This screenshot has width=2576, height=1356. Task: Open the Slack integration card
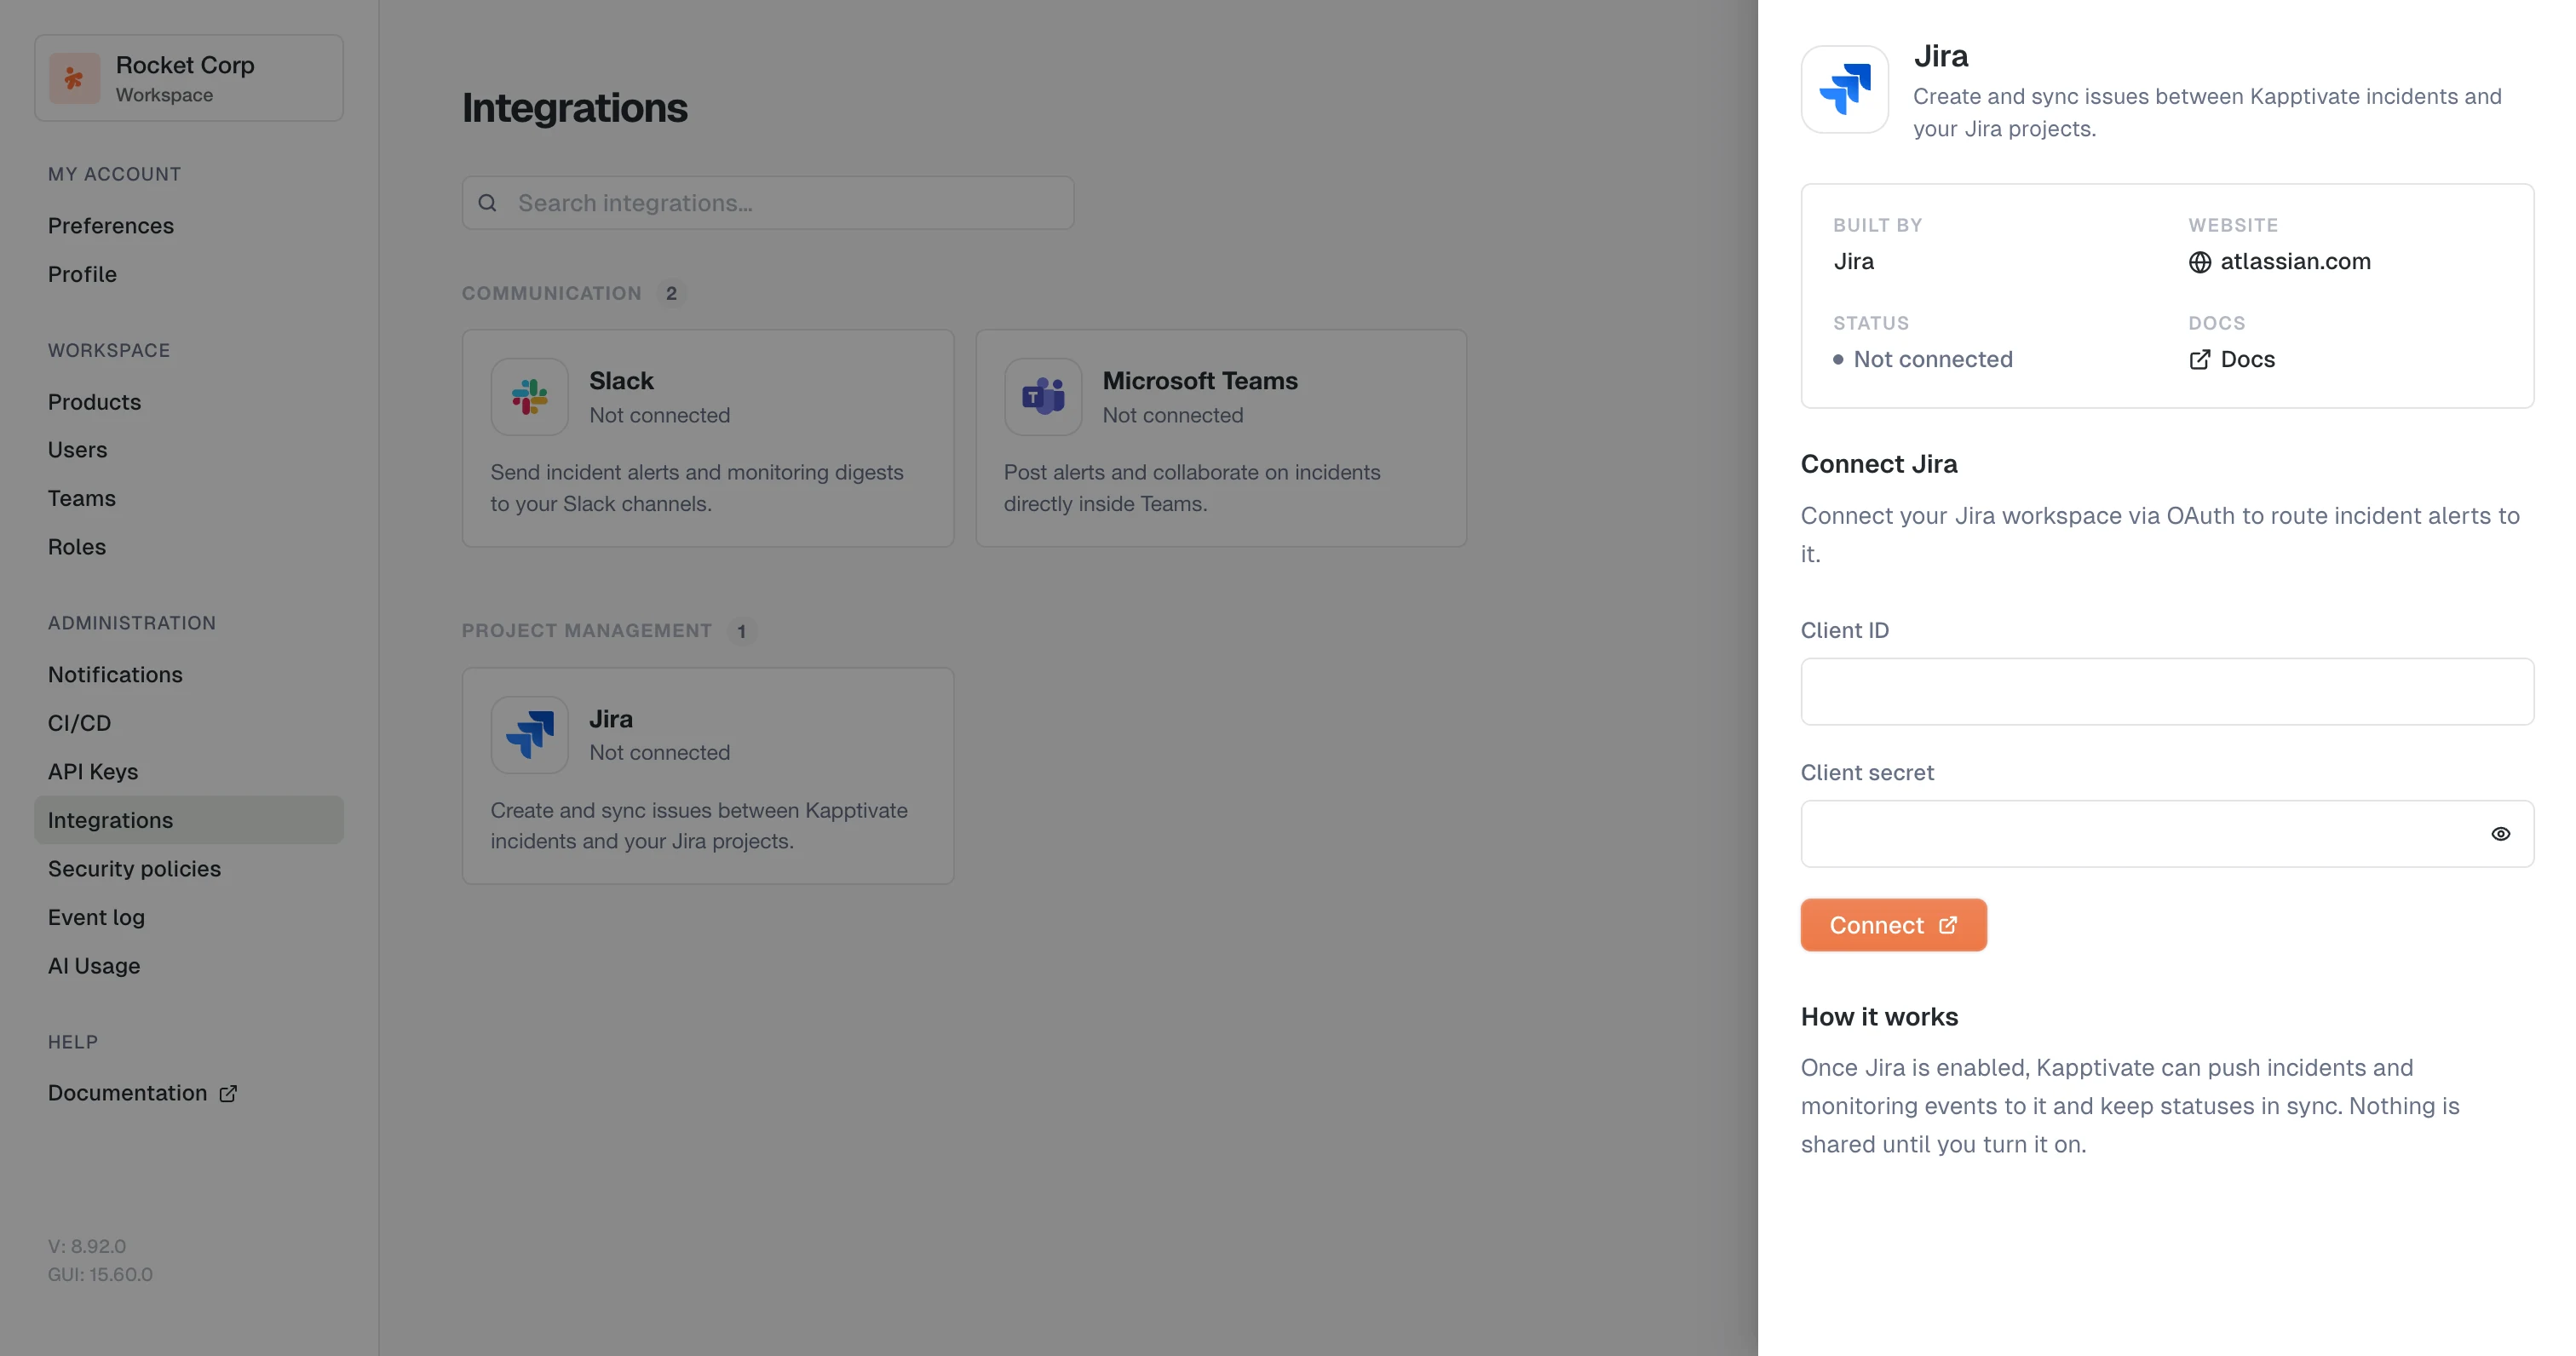pyautogui.click(x=707, y=438)
